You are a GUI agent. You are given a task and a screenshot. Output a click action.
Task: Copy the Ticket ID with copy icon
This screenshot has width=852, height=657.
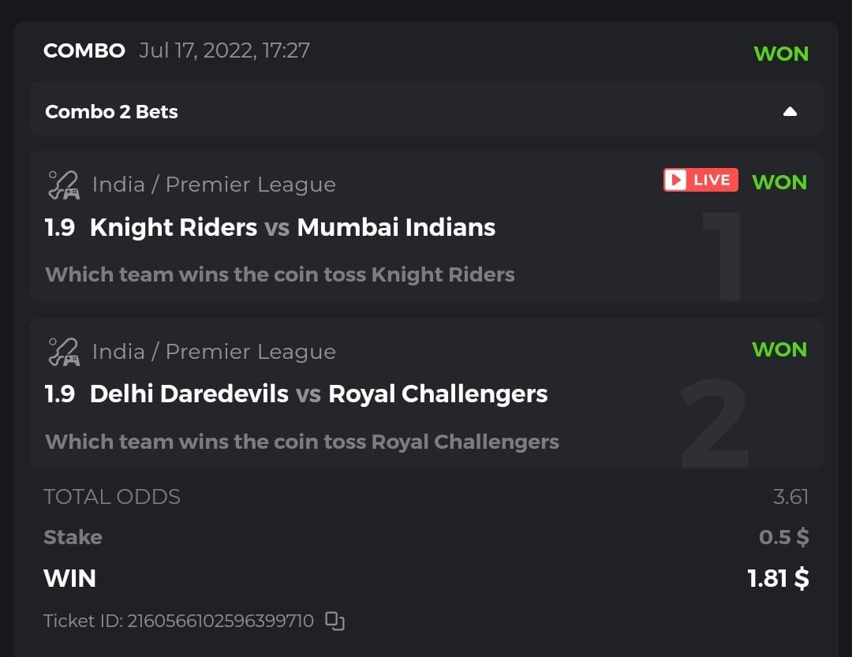(x=335, y=622)
